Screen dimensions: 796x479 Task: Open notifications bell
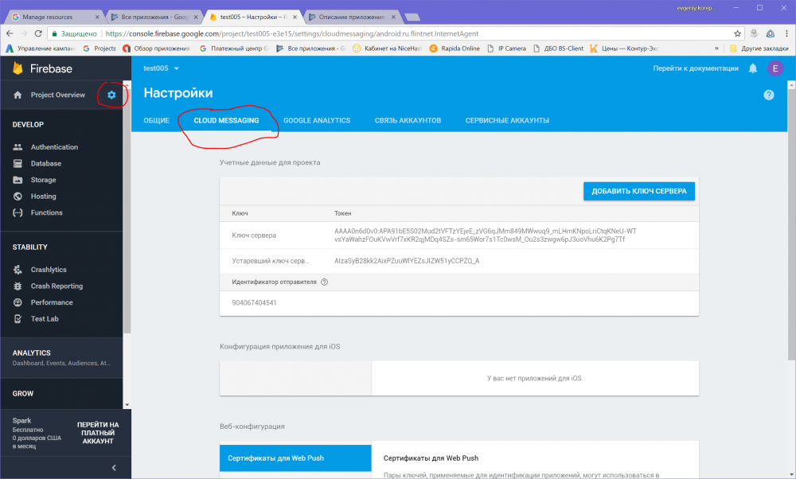[x=753, y=68]
